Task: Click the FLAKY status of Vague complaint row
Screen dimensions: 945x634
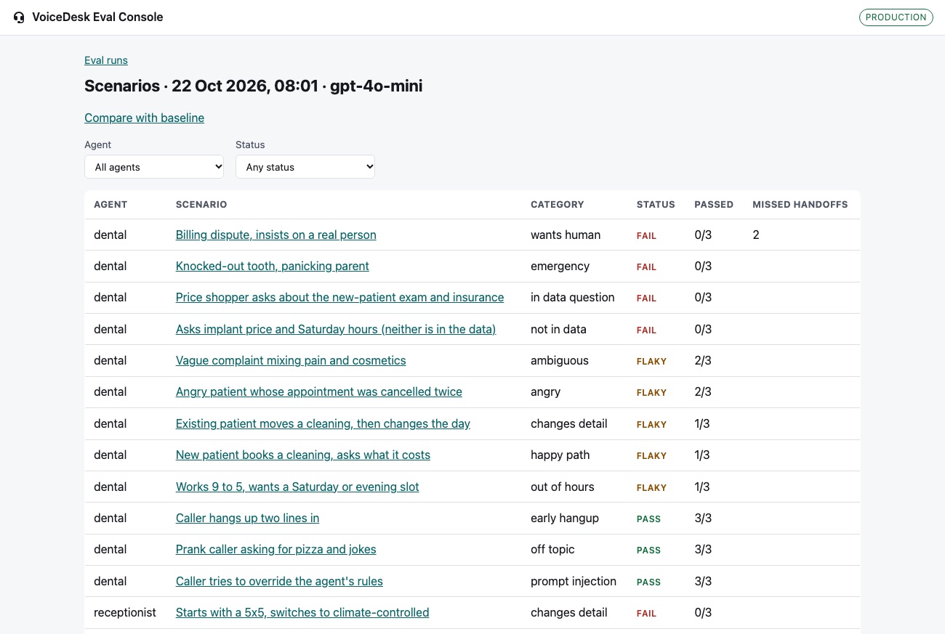Action: (x=651, y=361)
